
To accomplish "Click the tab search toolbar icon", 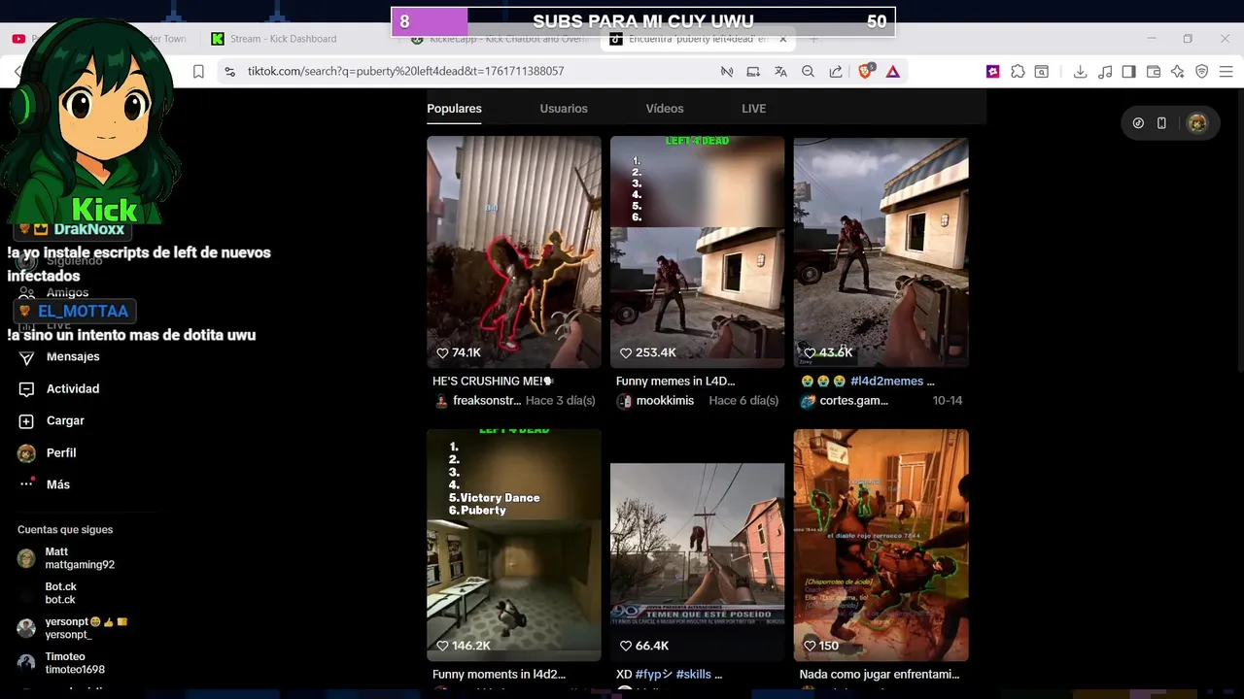I will (1042, 71).
